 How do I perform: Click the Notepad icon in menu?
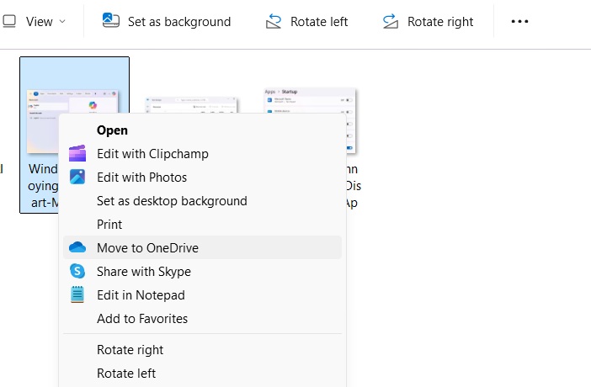point(77,294)
